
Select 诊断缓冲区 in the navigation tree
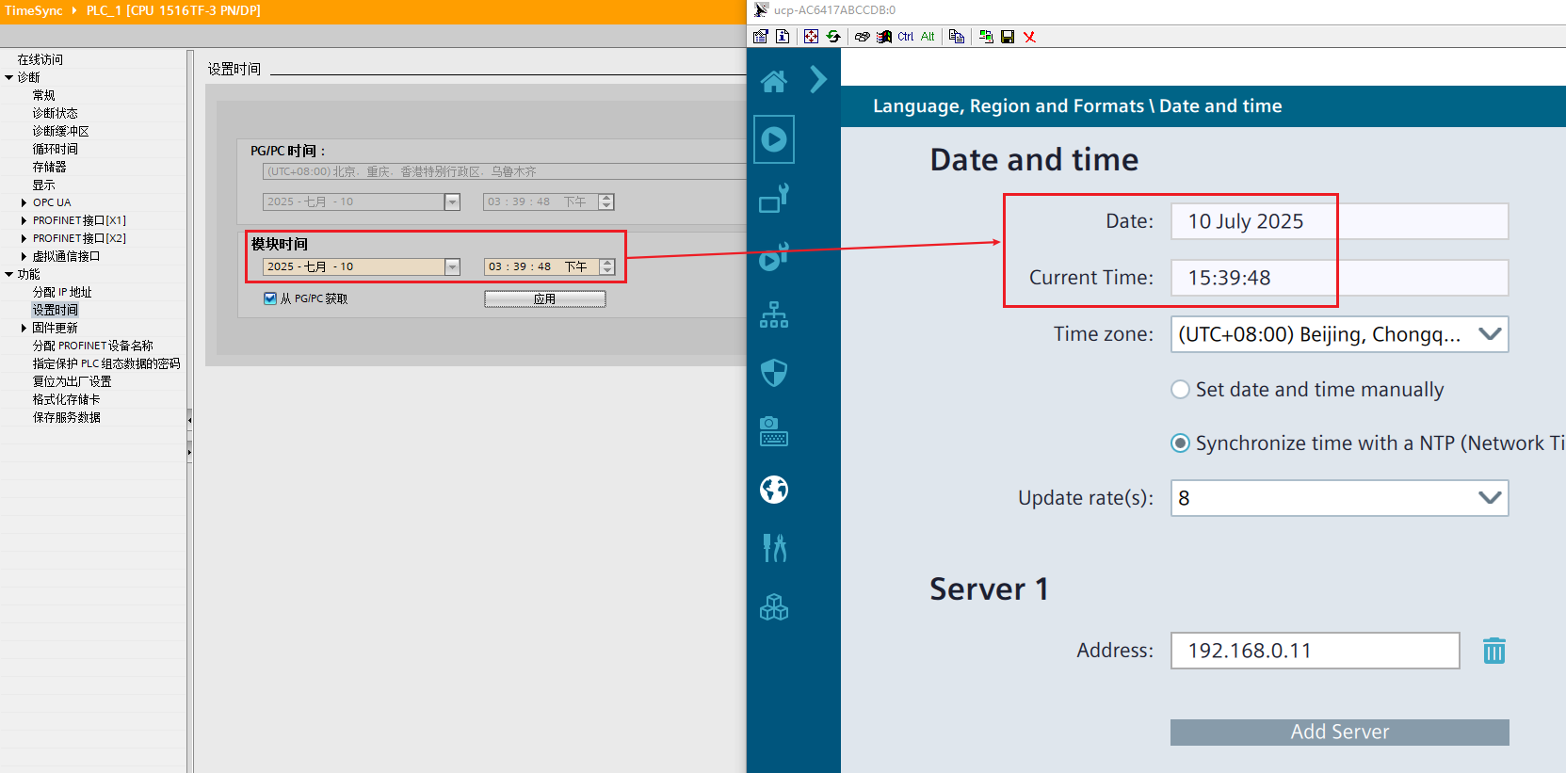(x=60, y=131)
